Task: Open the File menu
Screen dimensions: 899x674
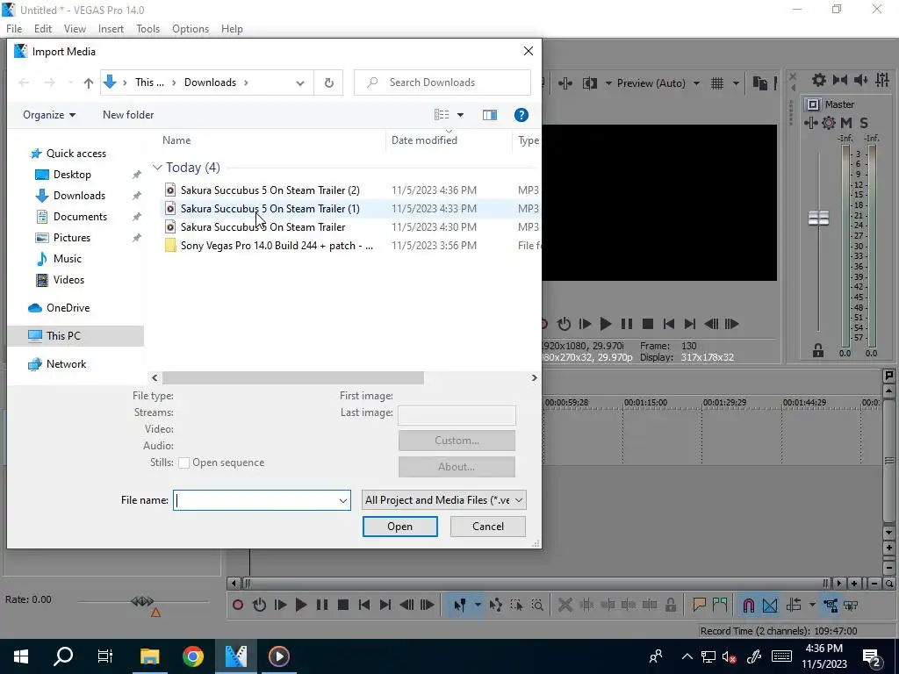Action: point(14,29)
